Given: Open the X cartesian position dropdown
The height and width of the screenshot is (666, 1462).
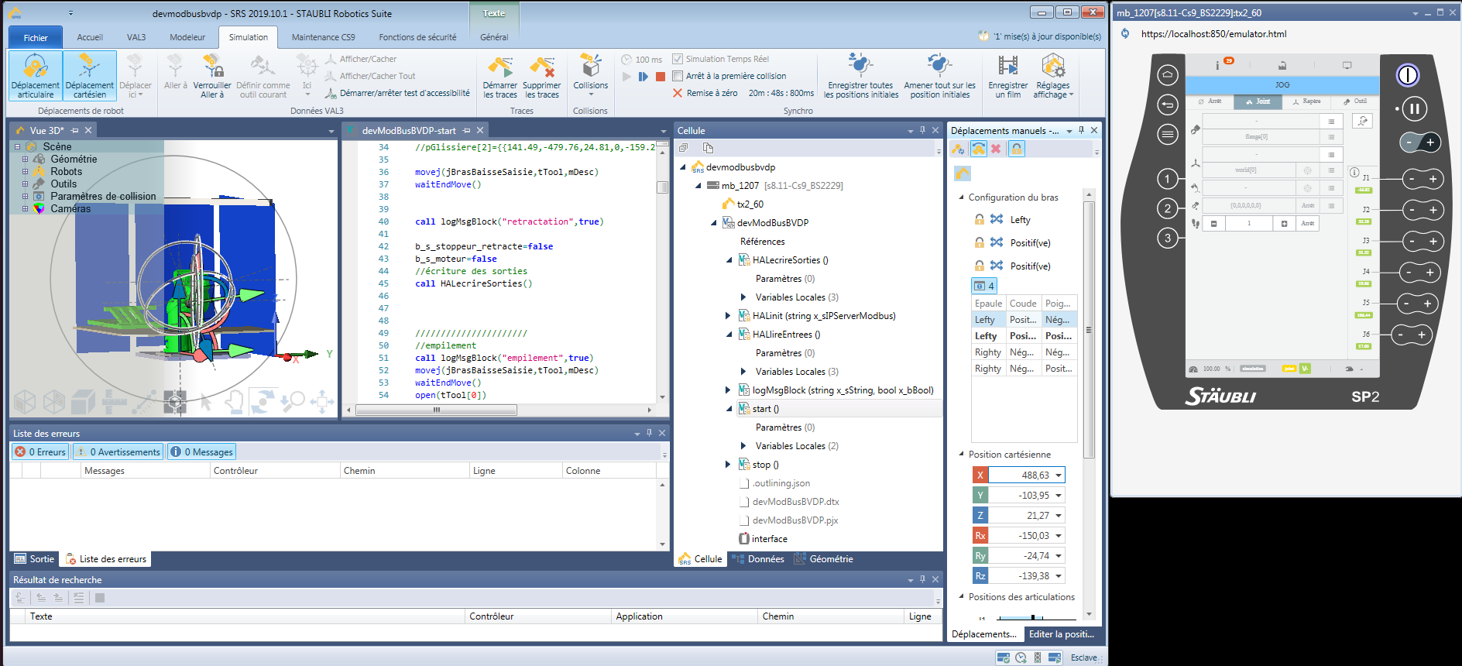Looking at the screenshot, I should point(1059,475).
